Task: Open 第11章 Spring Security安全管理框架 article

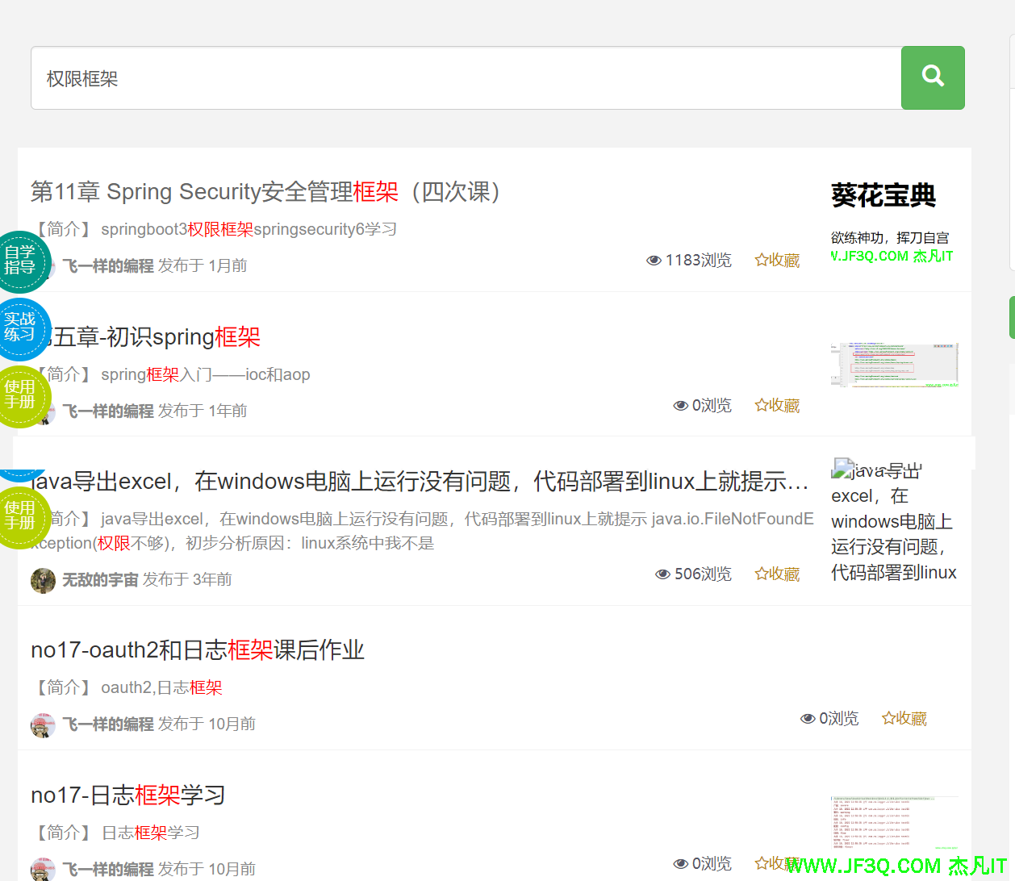Action: pos(266,192)
